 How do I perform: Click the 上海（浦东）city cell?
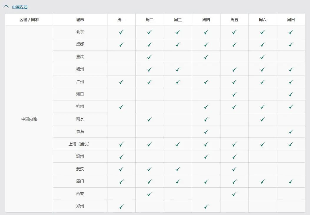click(x=80, y=144)
